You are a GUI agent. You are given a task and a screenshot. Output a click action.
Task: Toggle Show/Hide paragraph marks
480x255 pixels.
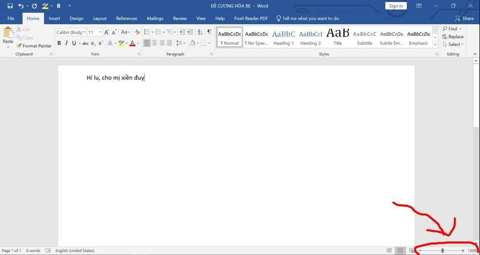coord(209,32)
